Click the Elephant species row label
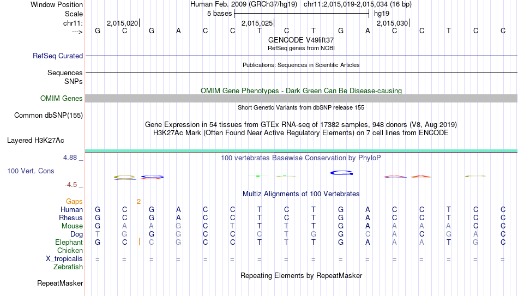 pos(69,243)
